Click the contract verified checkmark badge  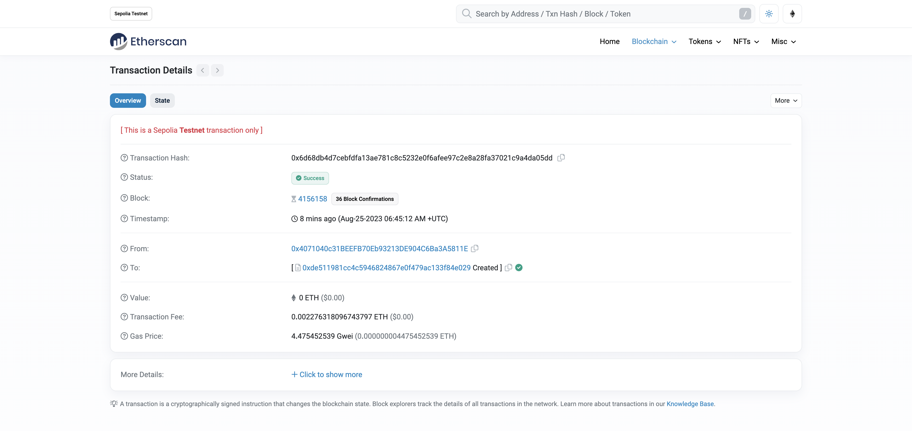tap(519, 267)
